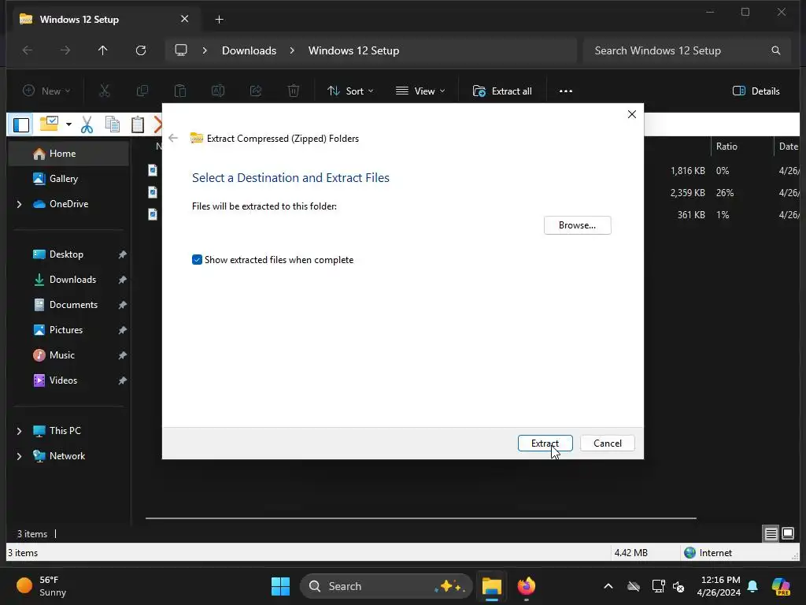Viewport: 806px width, 605px height.
Task: Click the Ratio column header
Action: tap(742, 147)
